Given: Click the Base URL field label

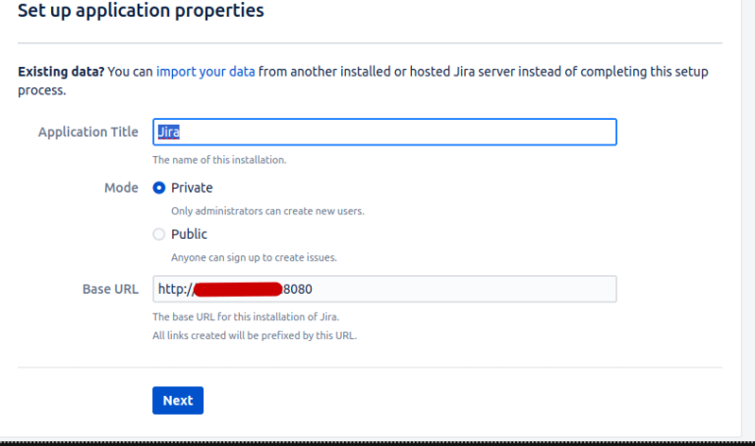Looking at the screenshot, I should 110,289.
